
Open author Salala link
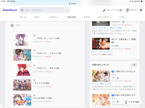pos(114,46)
